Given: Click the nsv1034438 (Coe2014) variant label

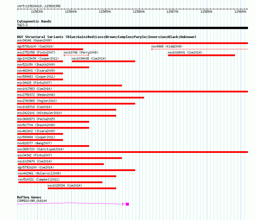Looking at the screenshot, I should pos(89,58).
